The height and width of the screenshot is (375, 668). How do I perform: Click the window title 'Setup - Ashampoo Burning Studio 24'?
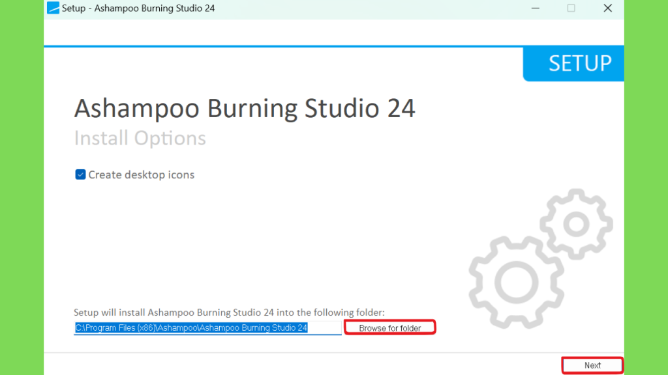pos(138,8)
